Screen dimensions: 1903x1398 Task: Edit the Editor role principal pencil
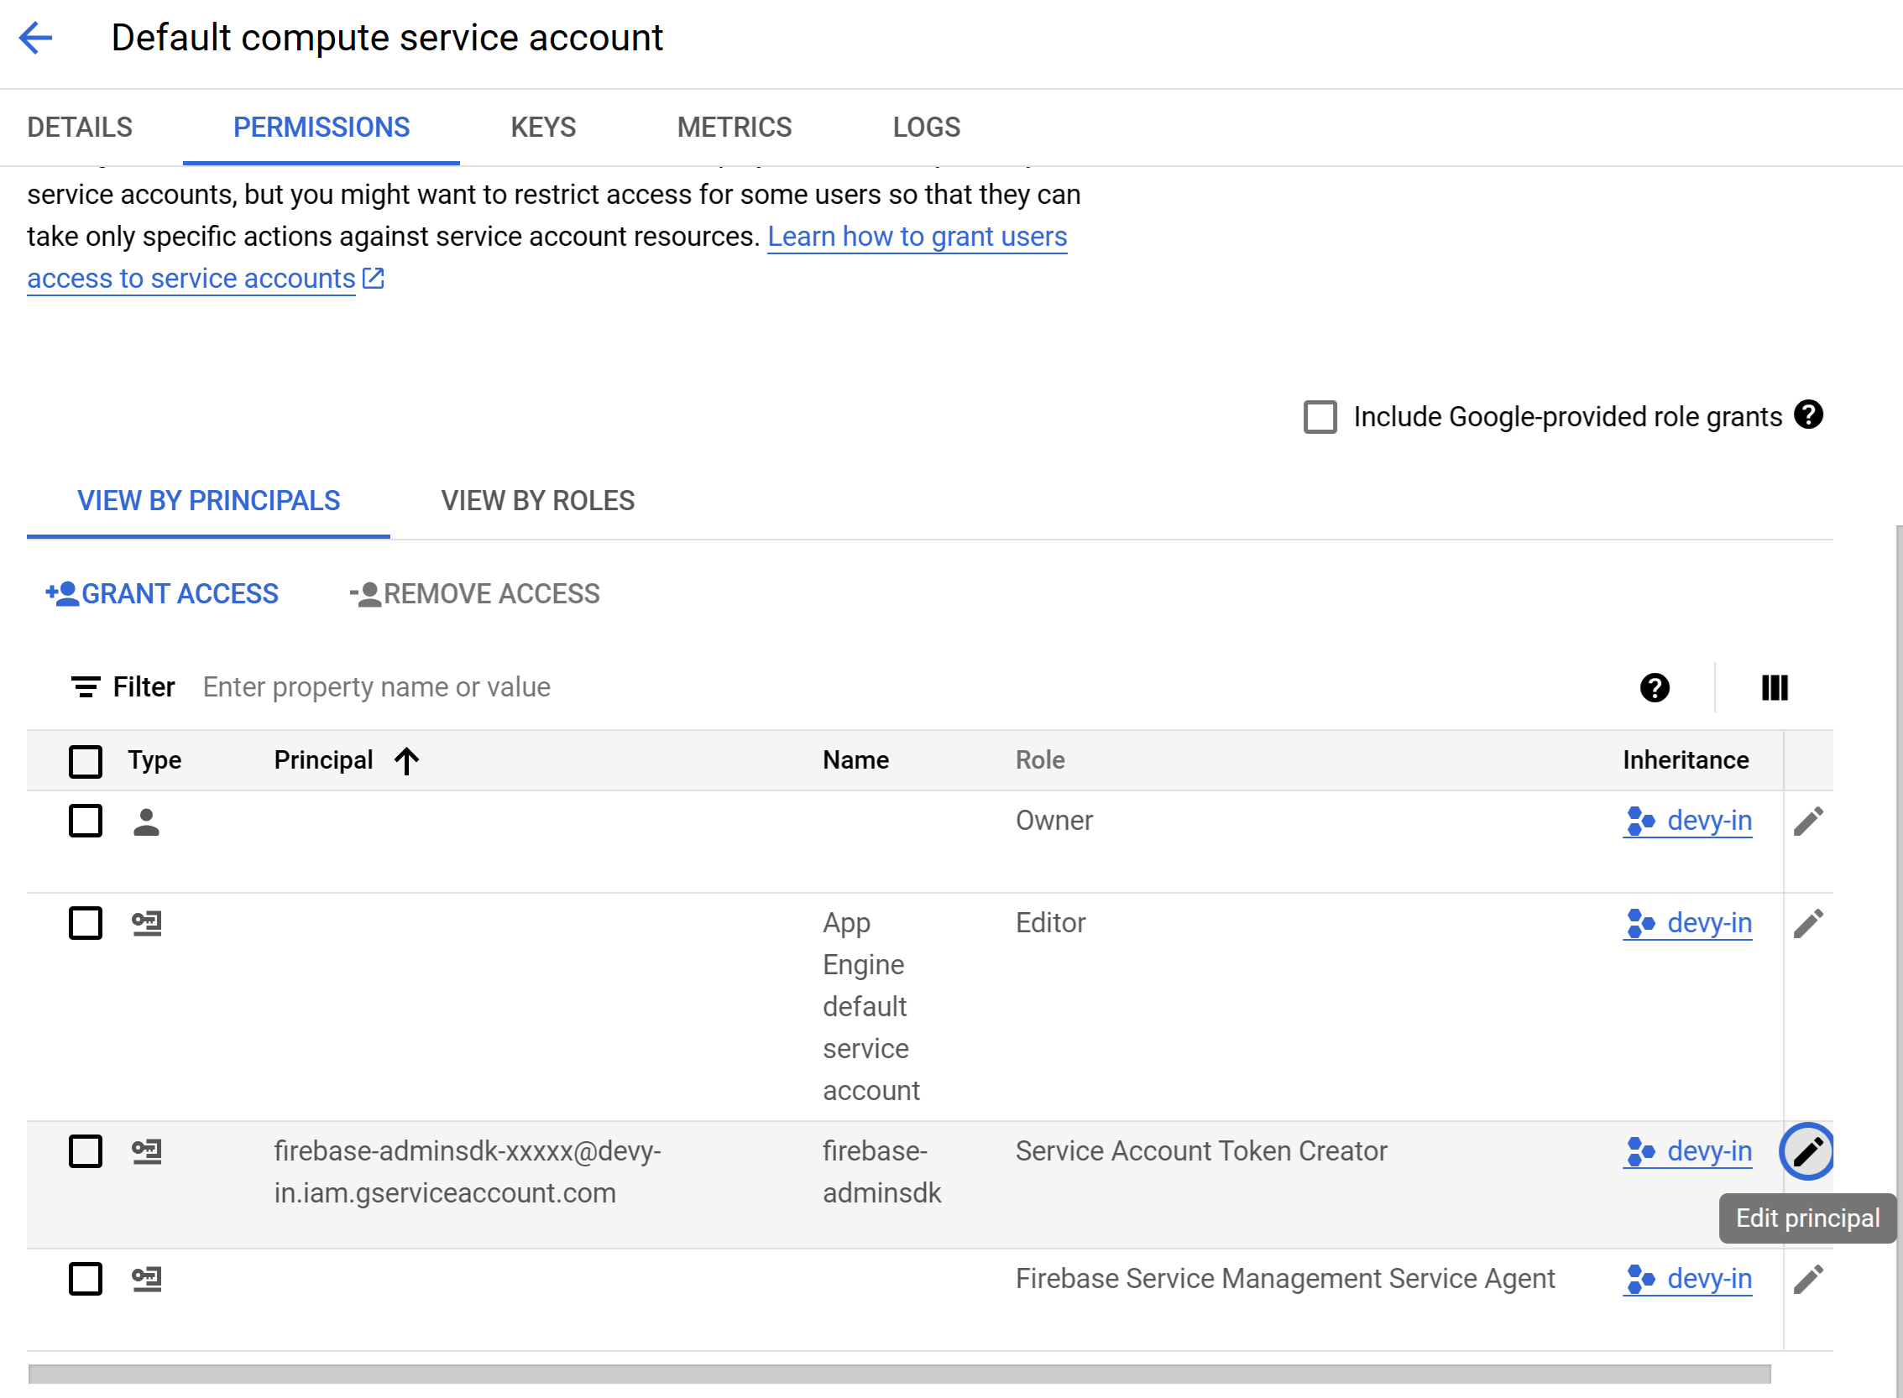click(x=1808, y=923)
